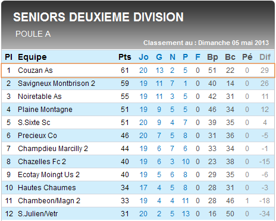Click the Plaine Montagne team name

45,110
